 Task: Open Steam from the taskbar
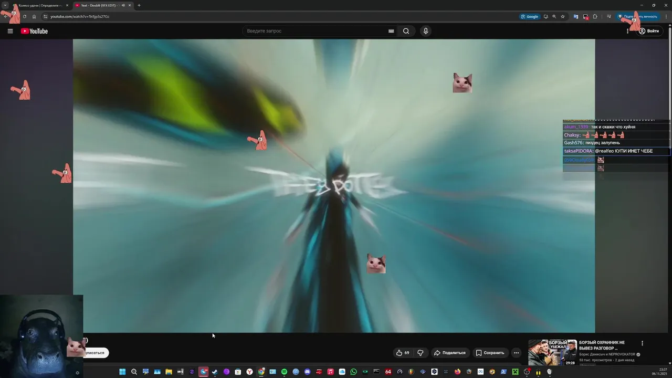click(215, 372)
